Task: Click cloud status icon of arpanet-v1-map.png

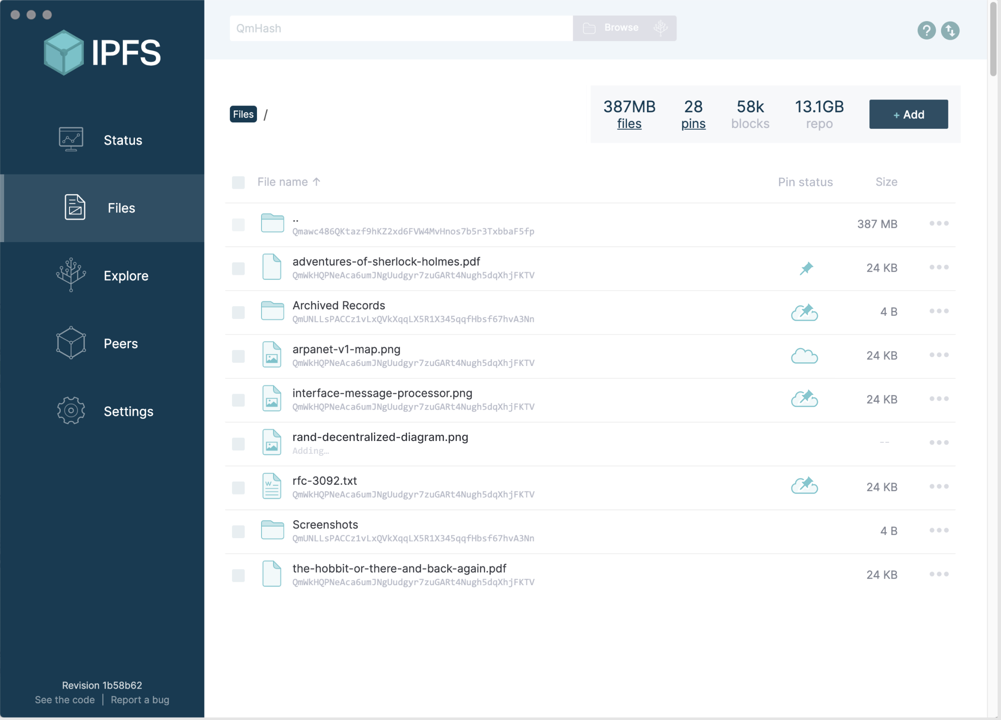Action: point(804,356)
